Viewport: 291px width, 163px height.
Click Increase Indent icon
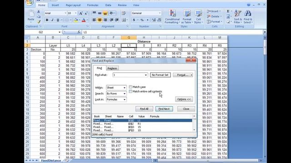tap(117, 20)
